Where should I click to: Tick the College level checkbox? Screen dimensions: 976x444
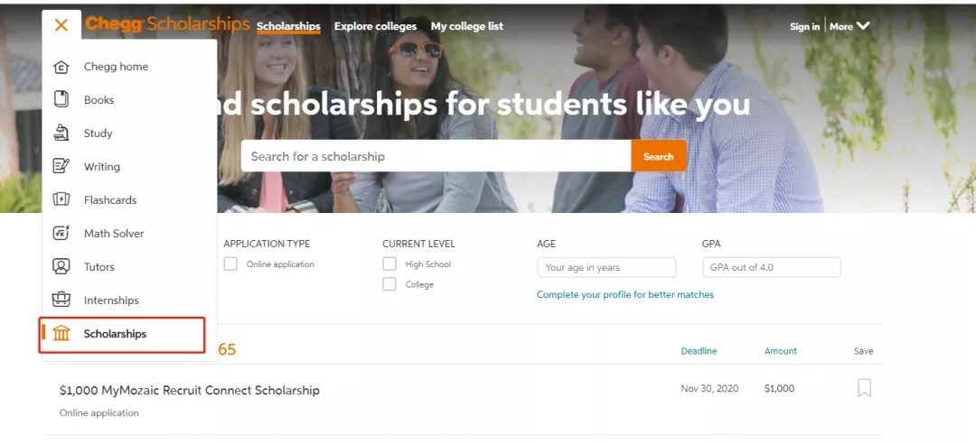coord(389,284)
